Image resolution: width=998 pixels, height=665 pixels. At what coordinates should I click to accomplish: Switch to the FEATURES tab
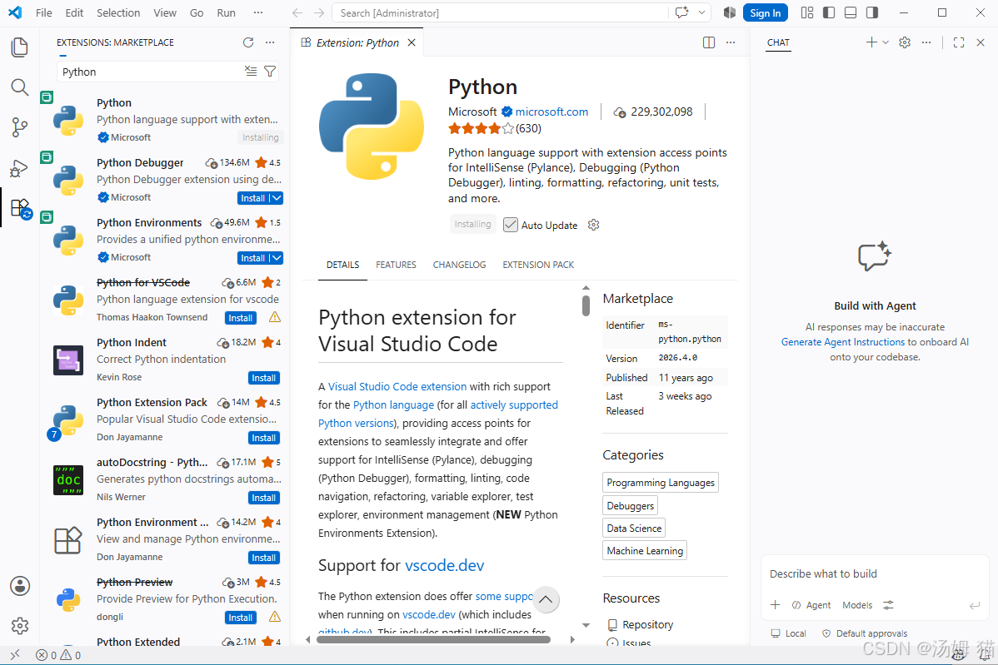(x=396, y=266)
